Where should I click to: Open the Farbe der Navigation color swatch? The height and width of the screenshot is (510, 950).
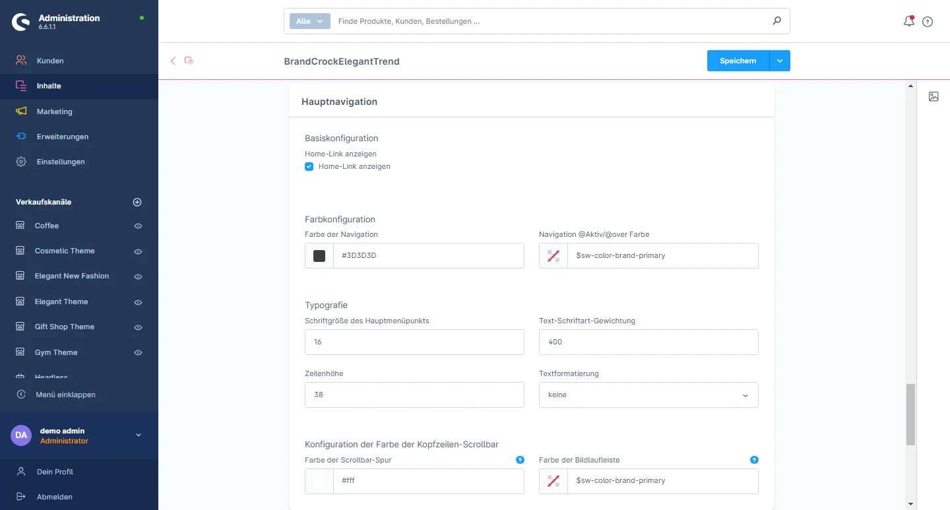coord(319,256)
